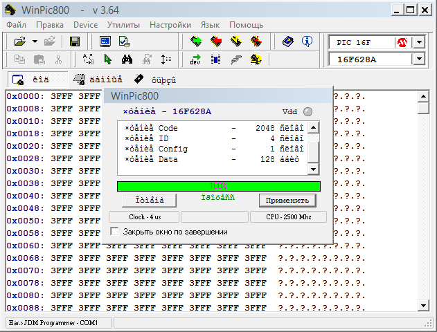Click the green dev arrow icon
437x332 pixels.
[196, 59]
